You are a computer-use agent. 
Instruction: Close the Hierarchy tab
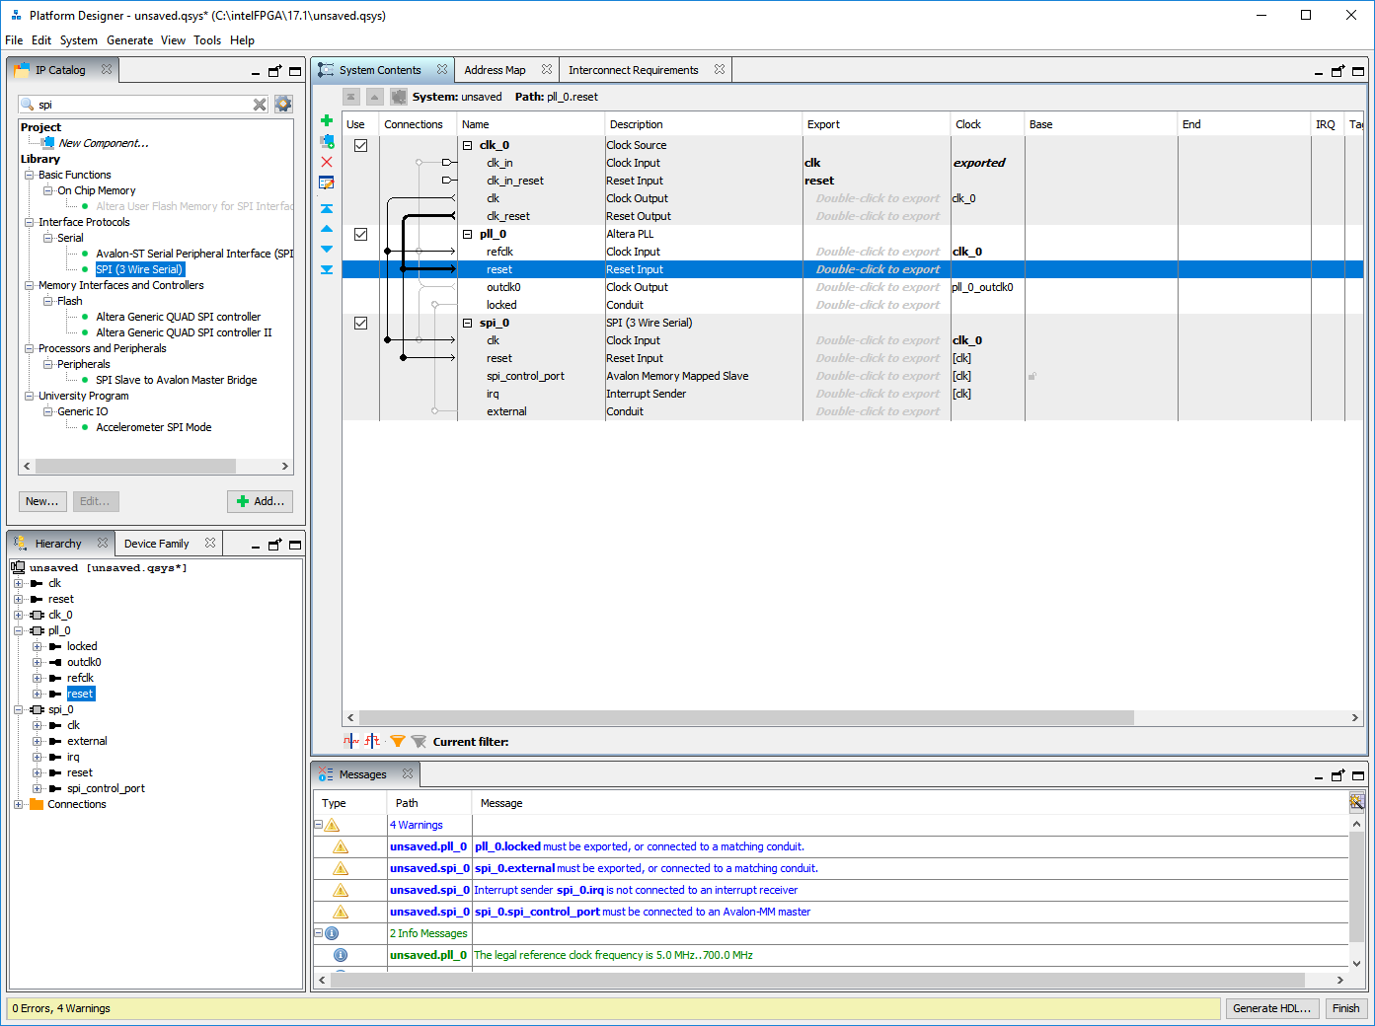103,543
